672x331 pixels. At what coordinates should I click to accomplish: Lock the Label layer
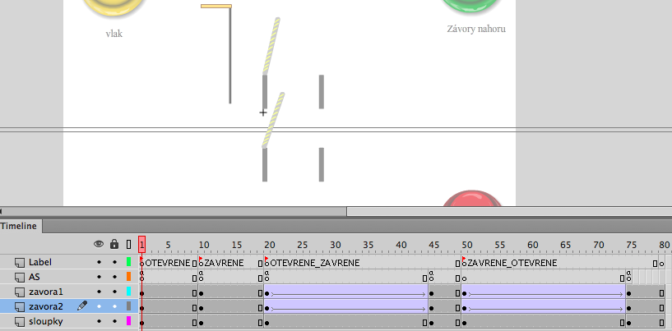(x=114, y=262)
